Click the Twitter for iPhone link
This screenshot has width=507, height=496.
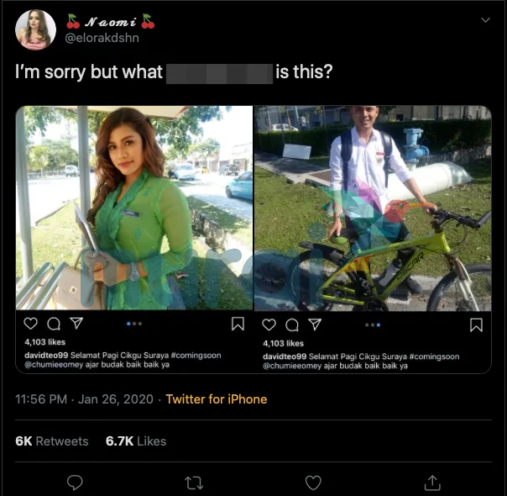click(216, 399)
